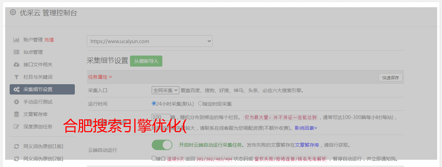
Task: Click the gears icon for 采集细节设置
Action: pyautogui.click(x=16, y=89)
